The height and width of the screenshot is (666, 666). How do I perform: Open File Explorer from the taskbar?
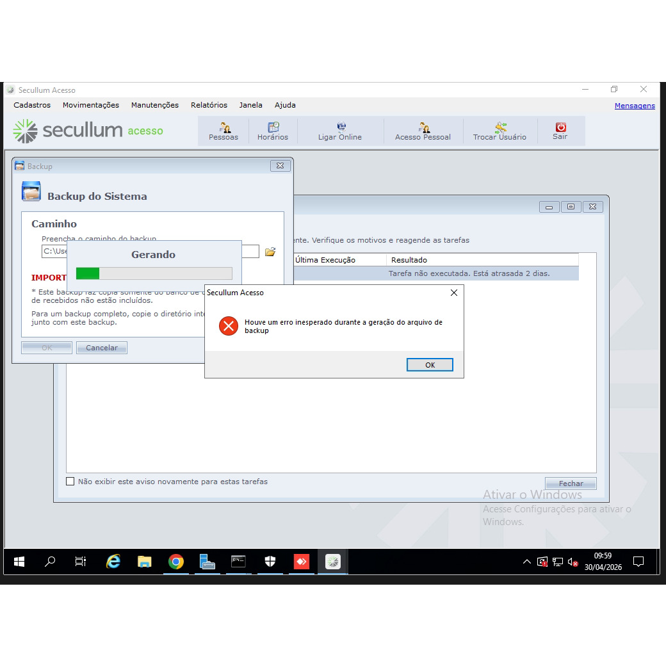tap(145, 562)
